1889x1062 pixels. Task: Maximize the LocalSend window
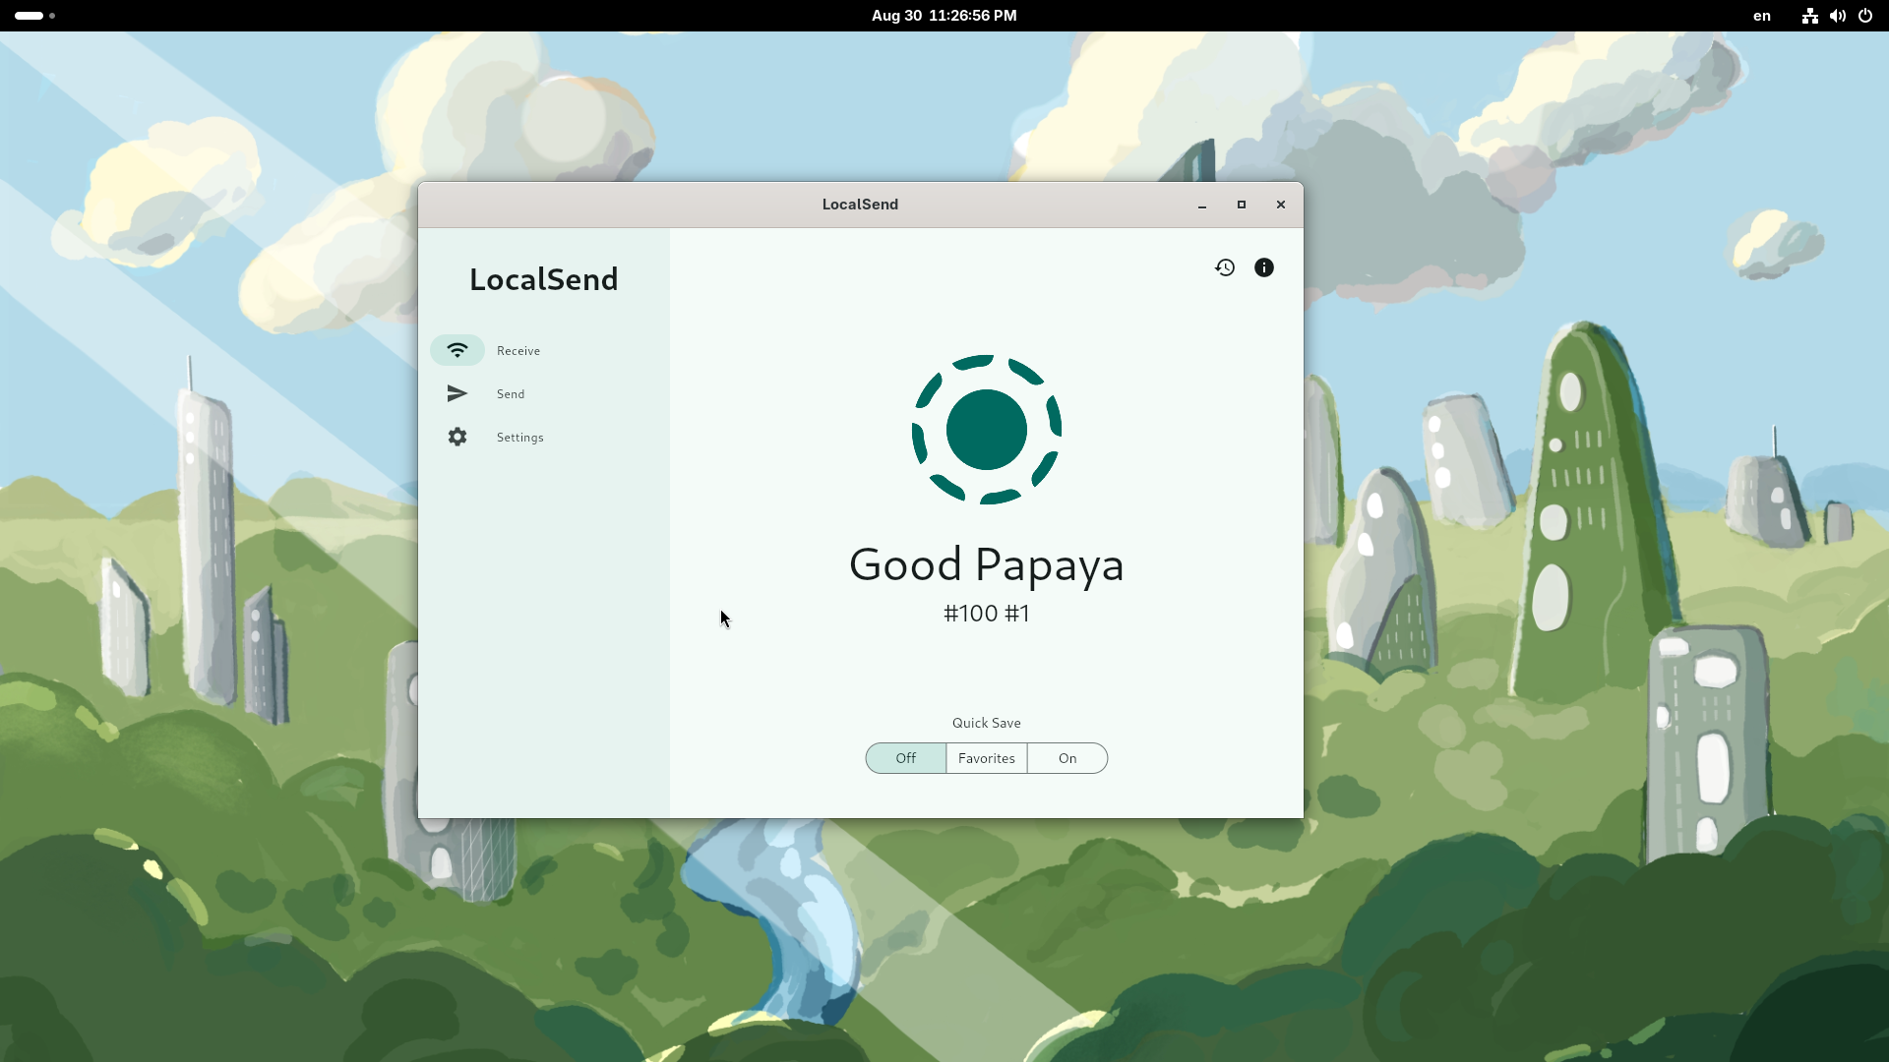click(x=1242, y=205)
